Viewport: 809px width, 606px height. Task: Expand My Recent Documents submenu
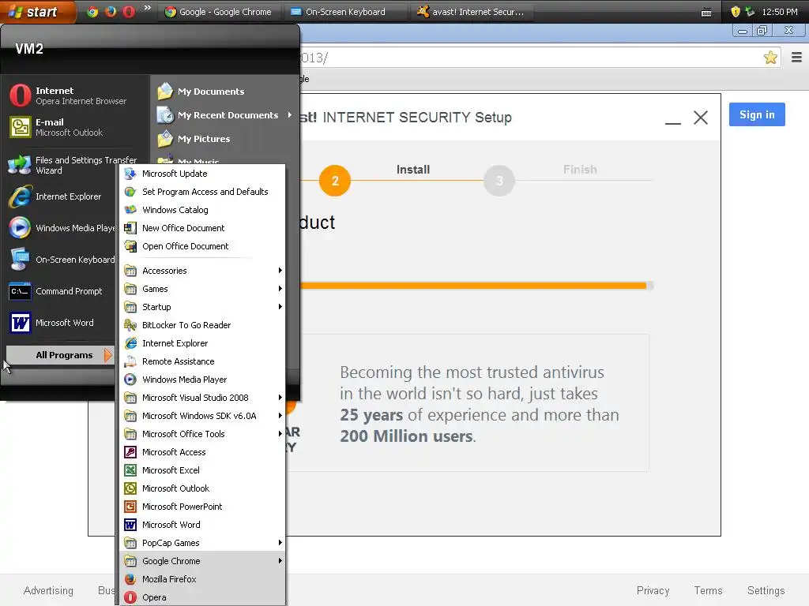point(225,115)
